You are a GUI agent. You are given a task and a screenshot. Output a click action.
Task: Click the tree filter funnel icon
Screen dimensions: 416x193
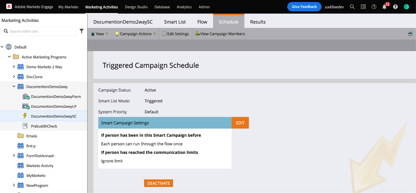pos(82,31)
